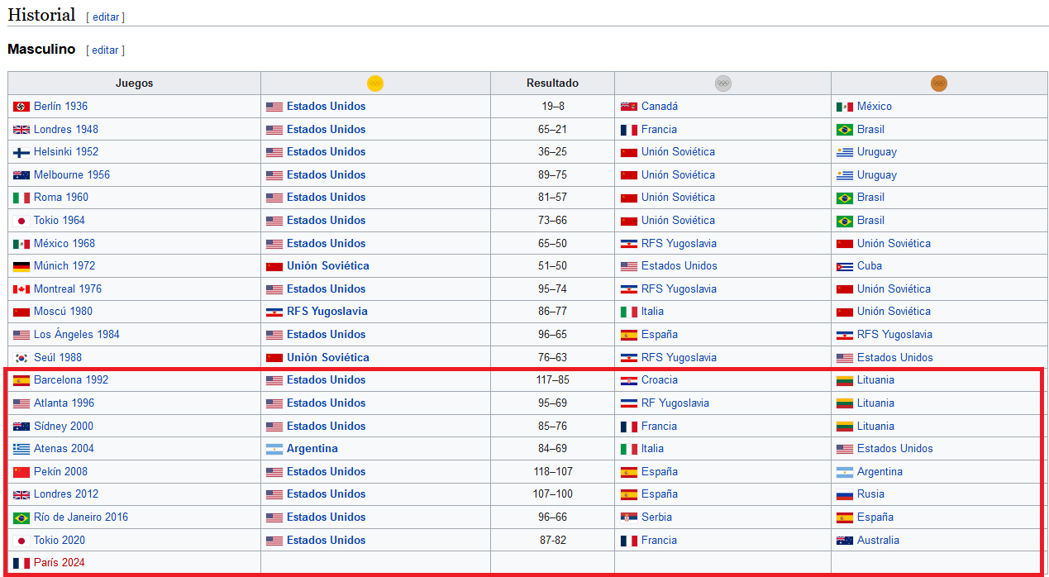Viewport: 1049px width, 577px height.
Task: Click the France flag beside París 2024
Action: pos(21,563)
